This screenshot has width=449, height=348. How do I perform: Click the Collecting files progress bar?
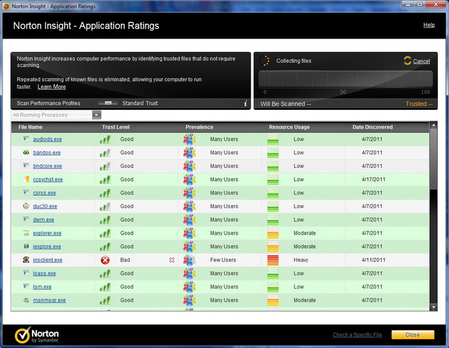345,79
